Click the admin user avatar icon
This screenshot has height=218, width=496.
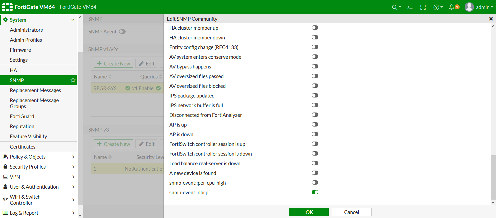(469, 7)
